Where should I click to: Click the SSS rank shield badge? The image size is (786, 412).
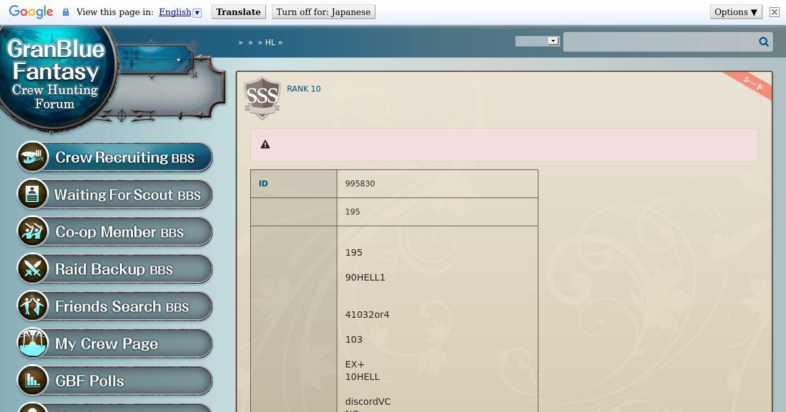click(262, 98)
